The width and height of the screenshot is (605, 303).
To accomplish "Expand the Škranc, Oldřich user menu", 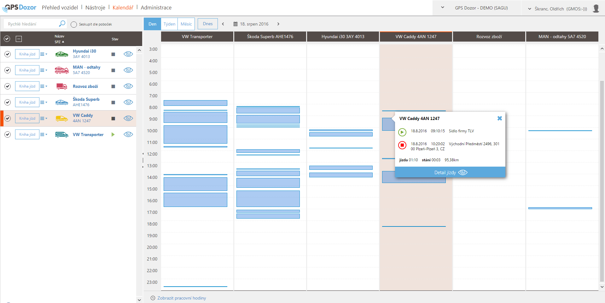I will pos(529,9).
